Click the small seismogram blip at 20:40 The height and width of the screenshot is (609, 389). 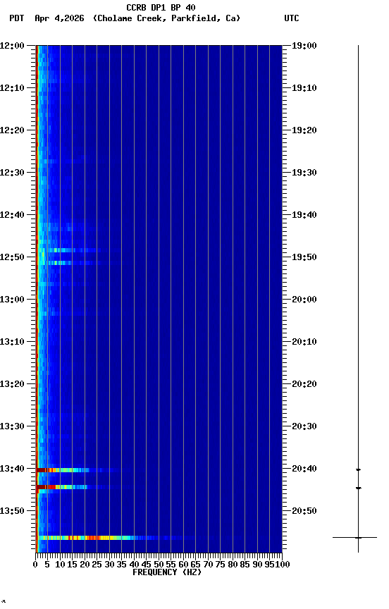[358, 469]
